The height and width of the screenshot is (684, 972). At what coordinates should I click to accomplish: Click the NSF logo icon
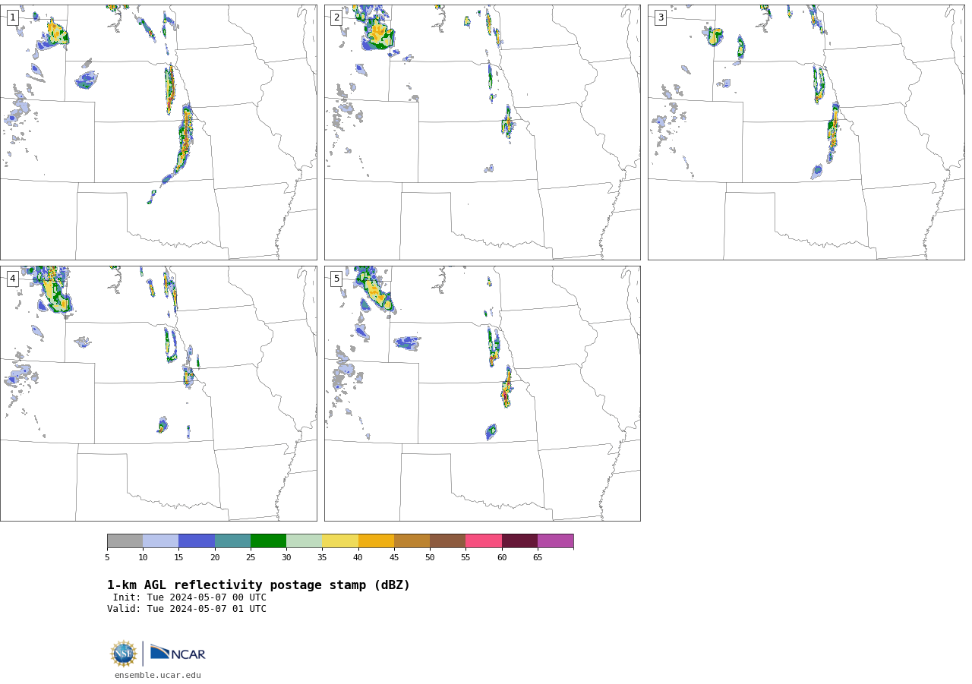(124, 654)
